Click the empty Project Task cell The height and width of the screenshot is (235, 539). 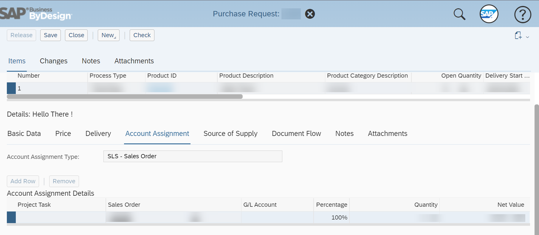61,217
